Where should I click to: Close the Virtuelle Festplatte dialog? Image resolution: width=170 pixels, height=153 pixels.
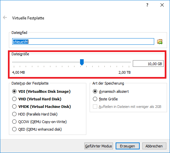[x=162, y=5]
